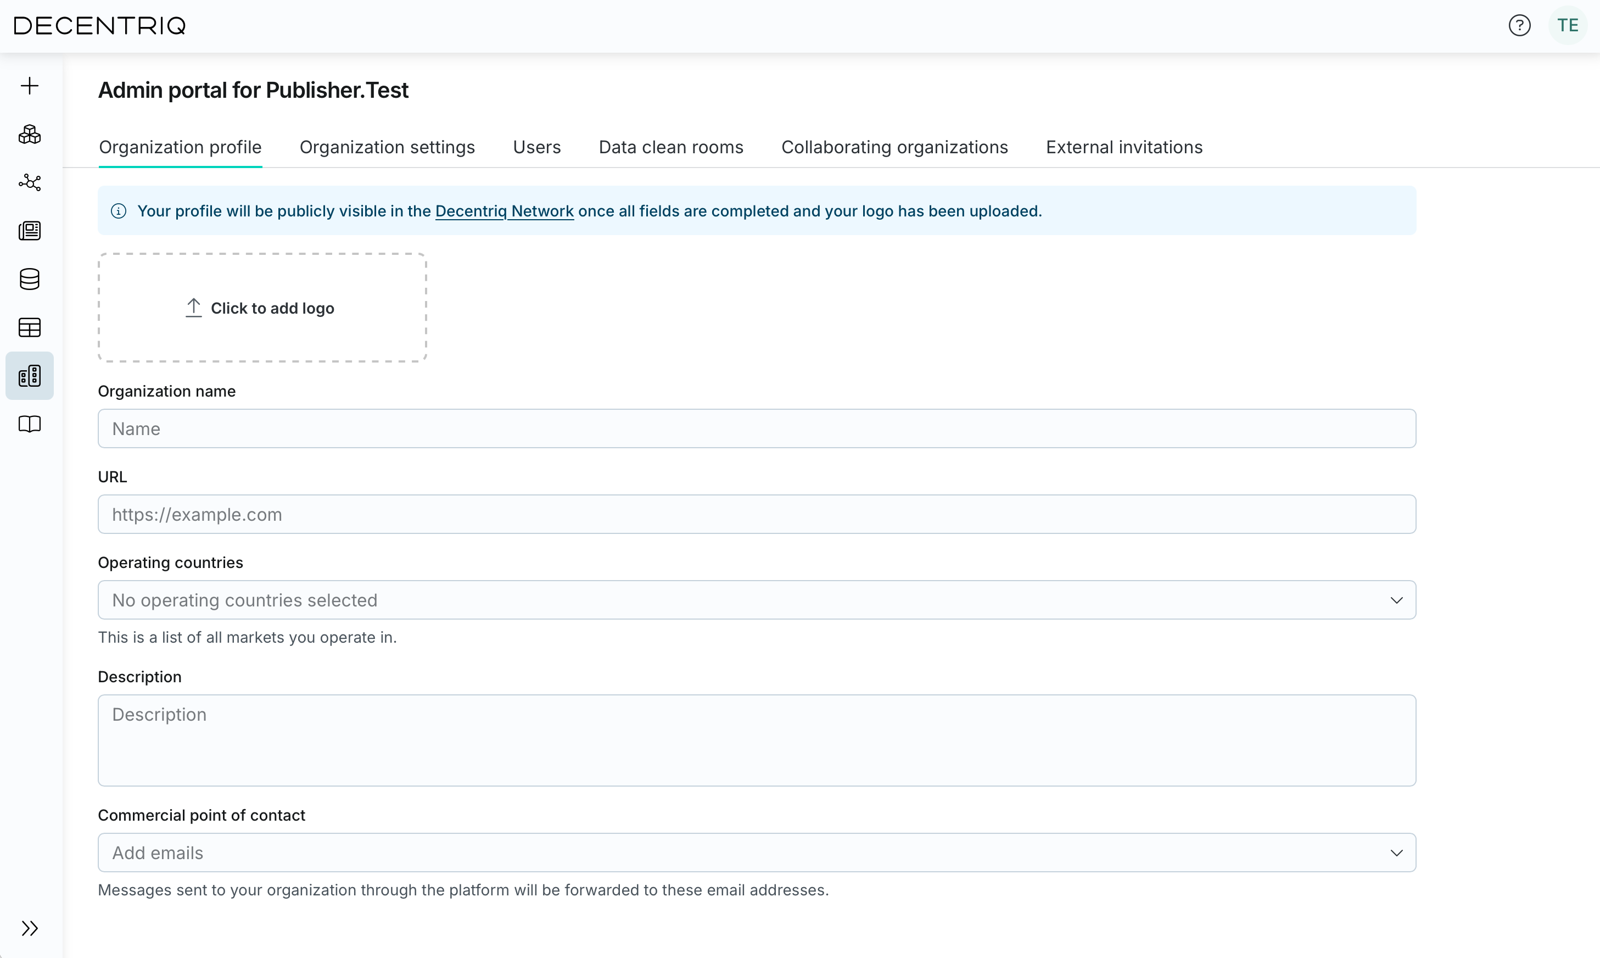Open the stacked cubes sidebar icon
The width and height of the screenshot is (1600, 958).
point(30,134)
